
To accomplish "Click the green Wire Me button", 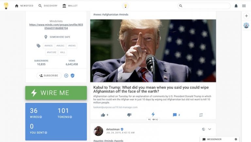I will (56, 93).
